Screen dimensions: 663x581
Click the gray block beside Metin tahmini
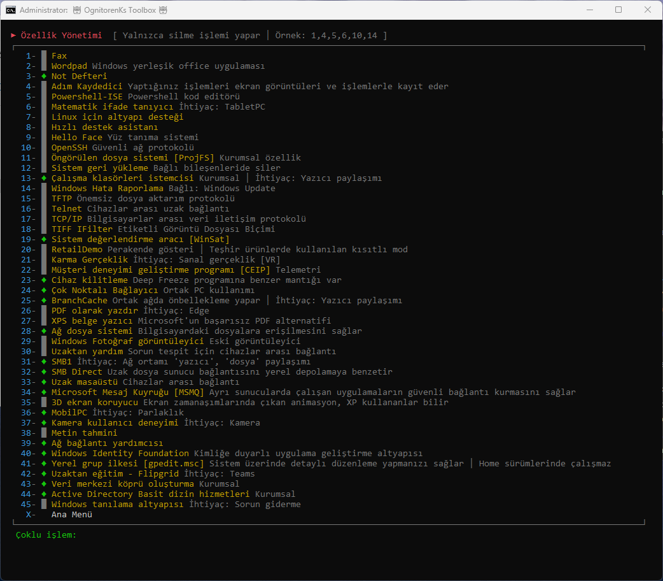pos(44,433)
